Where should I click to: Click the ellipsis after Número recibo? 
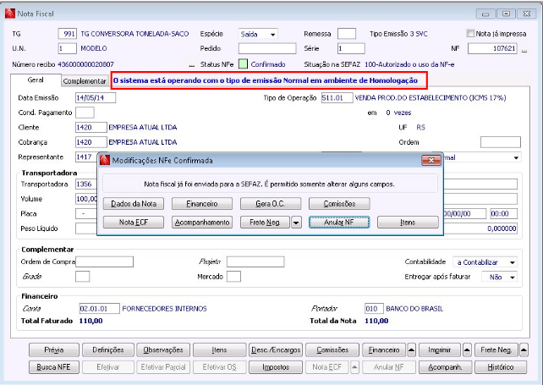point(191,65)
